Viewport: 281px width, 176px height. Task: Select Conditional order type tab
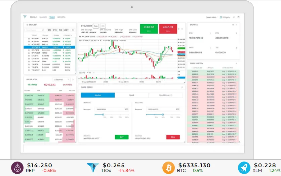166,95
